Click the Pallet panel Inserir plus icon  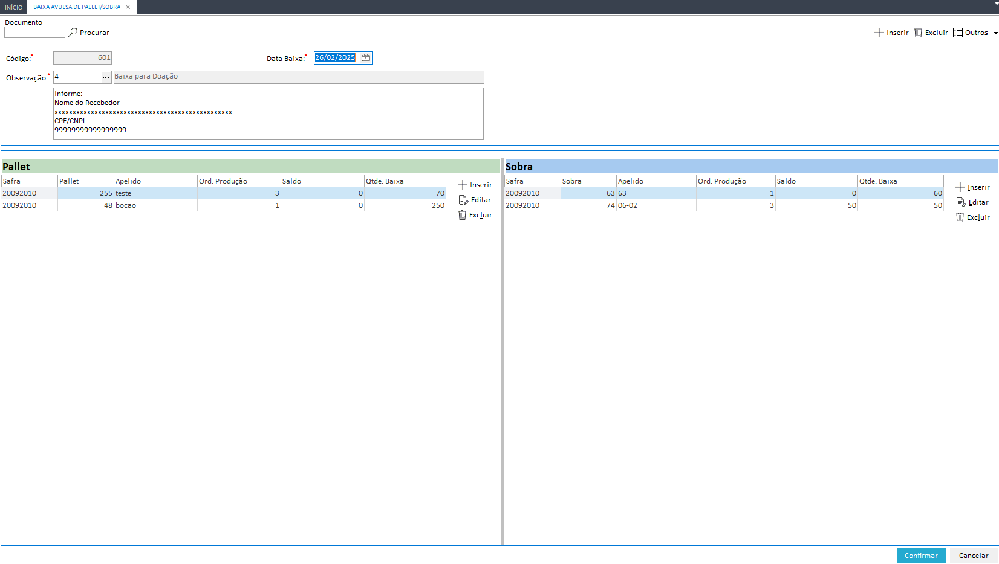click(x=463, y=185)
